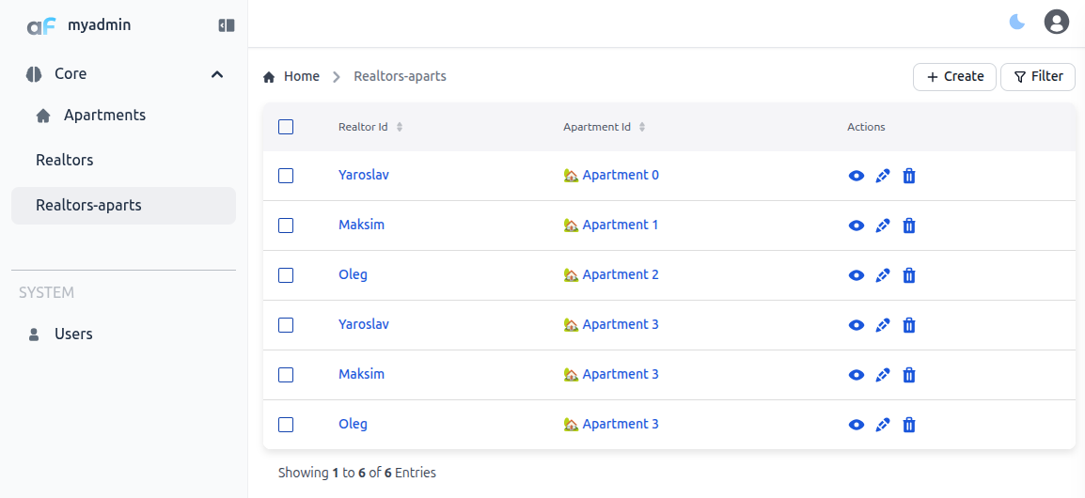Image resolution: width=1085 pixels, height=498 pixels.
Task: Open the Apartment 1 link
Action: click(620, 226)
